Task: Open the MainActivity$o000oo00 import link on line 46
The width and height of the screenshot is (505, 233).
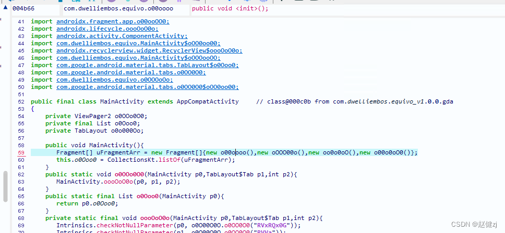Action: (138, 58)
